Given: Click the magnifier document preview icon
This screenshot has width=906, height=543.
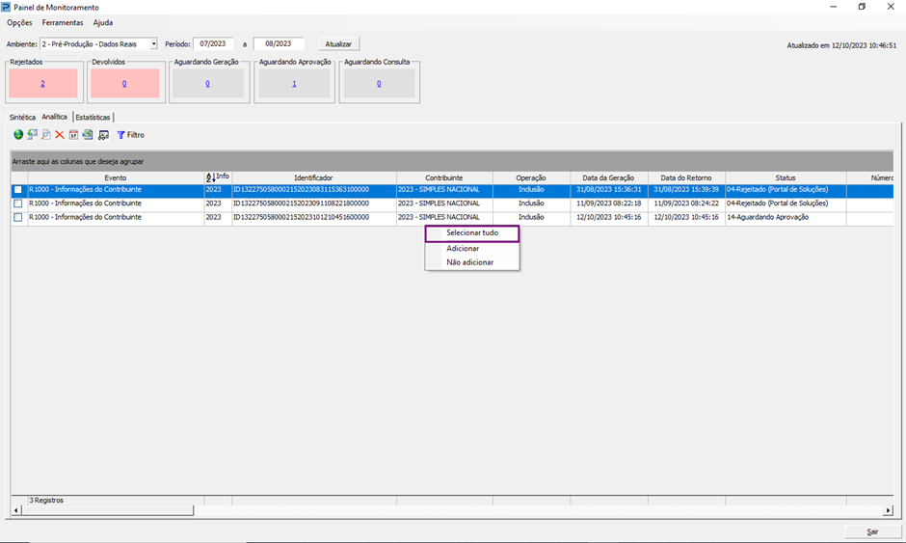Looking at the screenshot, I should 45,135.
